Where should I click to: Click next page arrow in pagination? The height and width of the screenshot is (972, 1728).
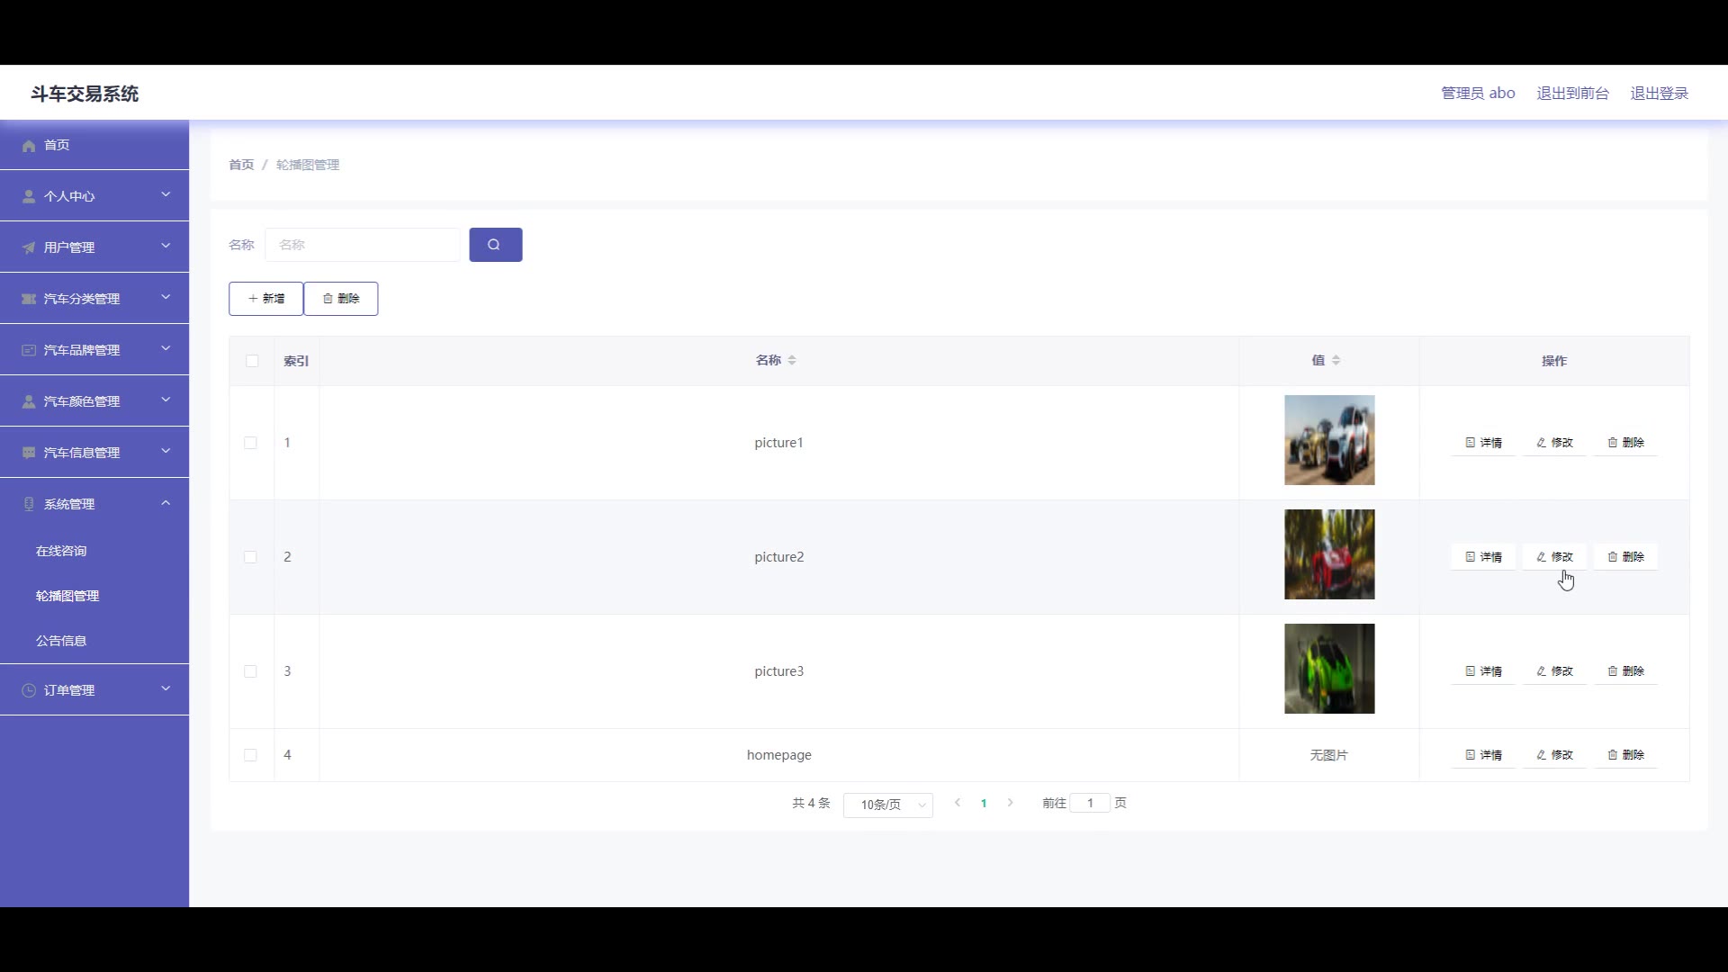1010,803
